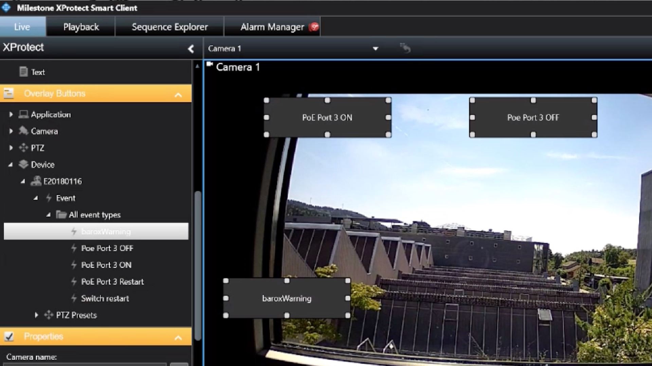652x366 pixels.
Task: Open the Sequence Explorer tab
Action: coord(169,27)
